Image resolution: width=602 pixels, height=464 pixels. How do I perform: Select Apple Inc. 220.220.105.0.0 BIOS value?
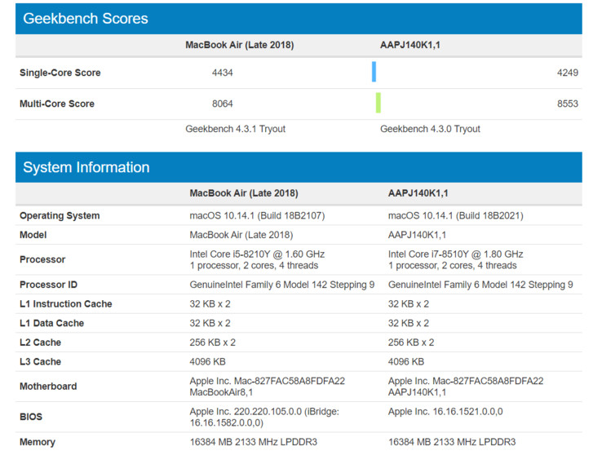pos(264,417)
